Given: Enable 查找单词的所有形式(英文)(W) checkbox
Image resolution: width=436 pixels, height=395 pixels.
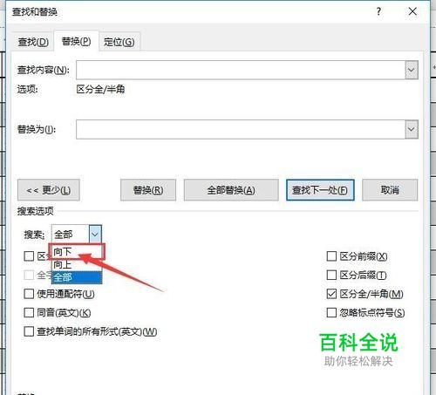Looking at the screenshot, I should 29,331.
